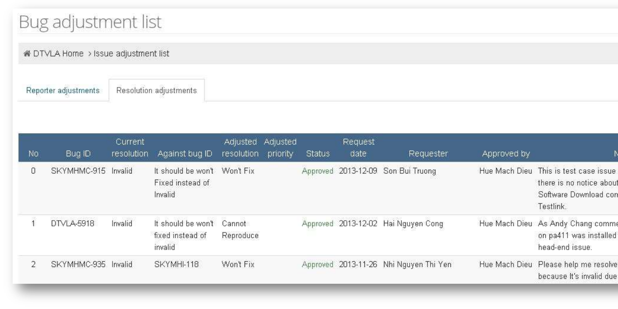Screen dimensions: 618x309
Task: Switch to Reporter adjustments tab
Action: pyautogui.click(x=63, y=90)
